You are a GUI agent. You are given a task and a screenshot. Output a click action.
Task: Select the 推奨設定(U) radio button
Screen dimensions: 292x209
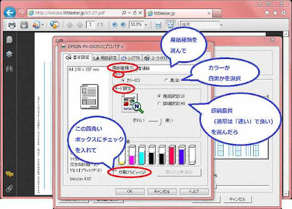coord(159,96)
